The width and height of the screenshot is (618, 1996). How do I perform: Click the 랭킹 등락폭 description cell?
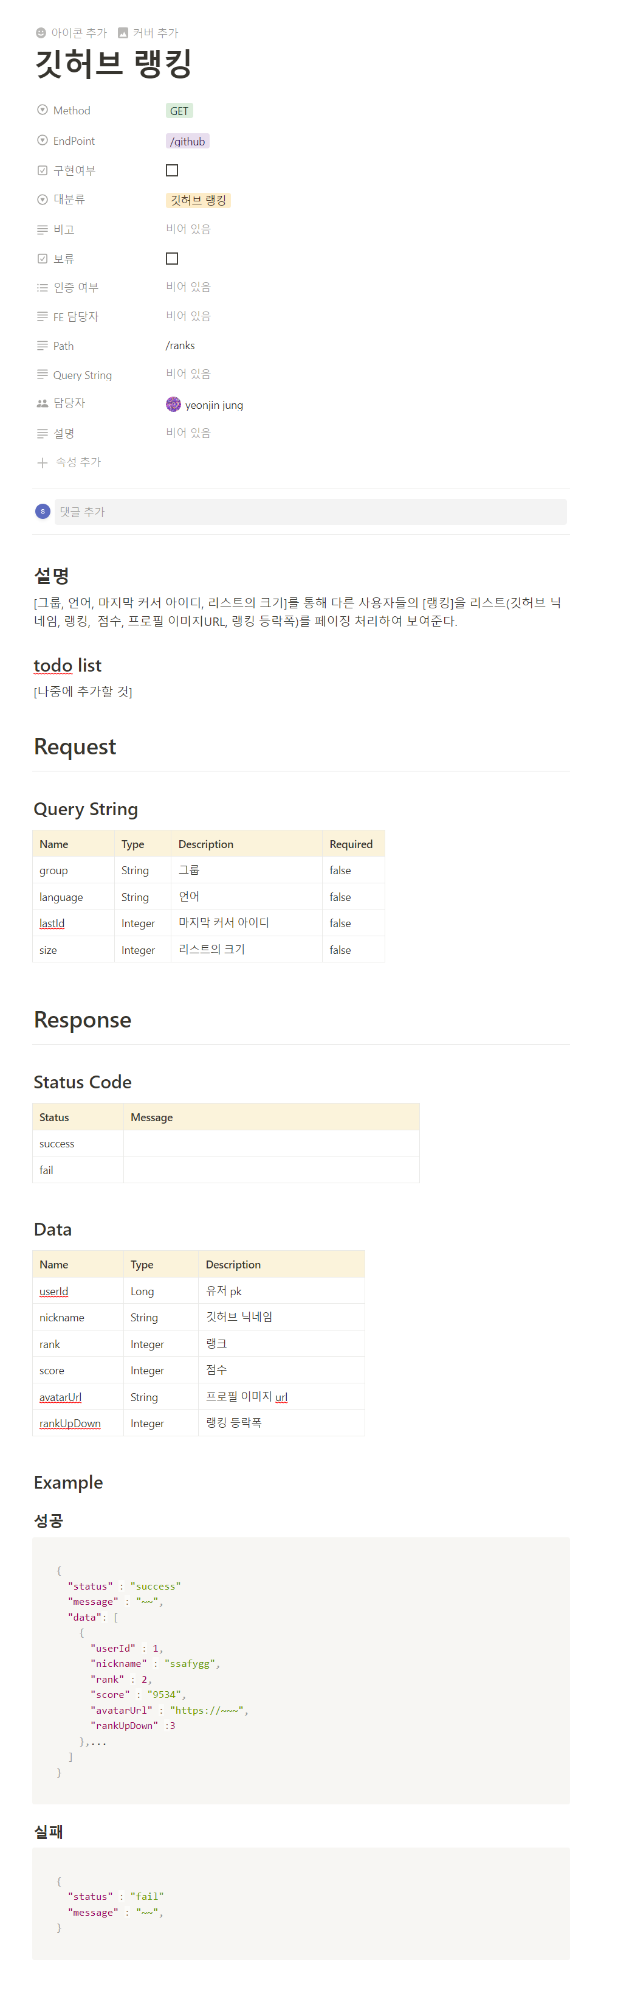tap(281, 1424)
